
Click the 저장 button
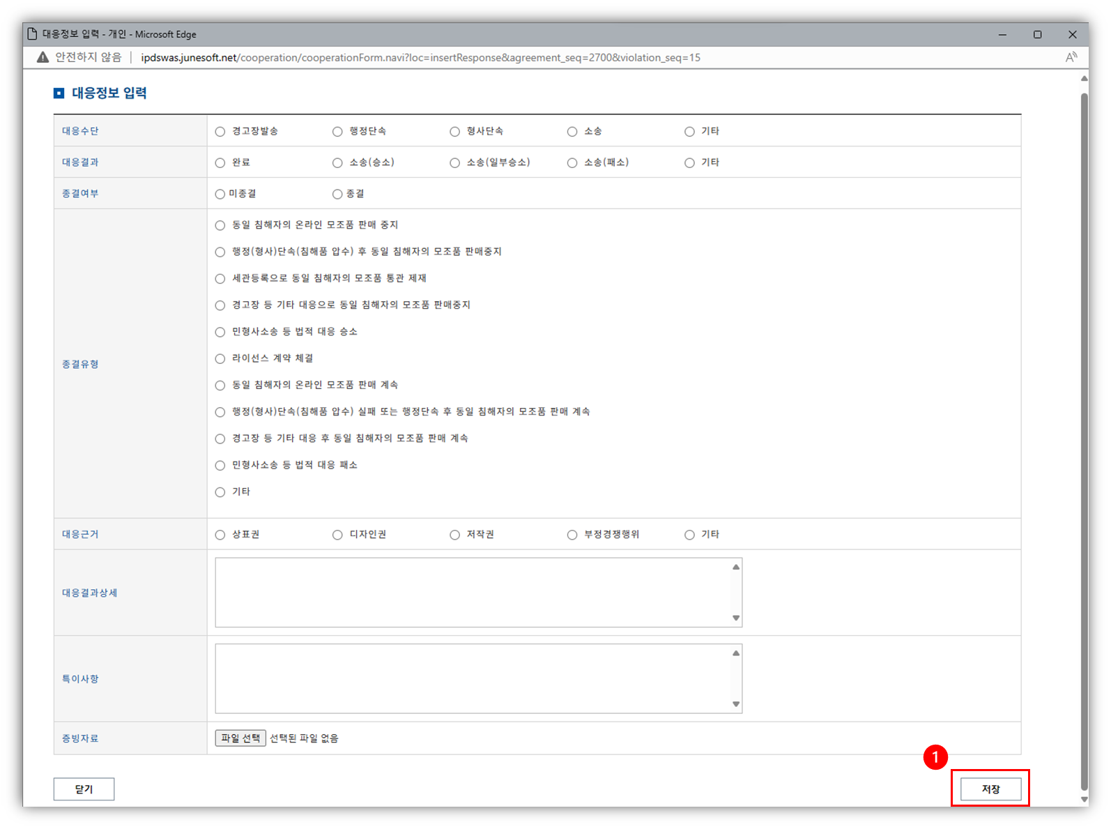(990, 789)
